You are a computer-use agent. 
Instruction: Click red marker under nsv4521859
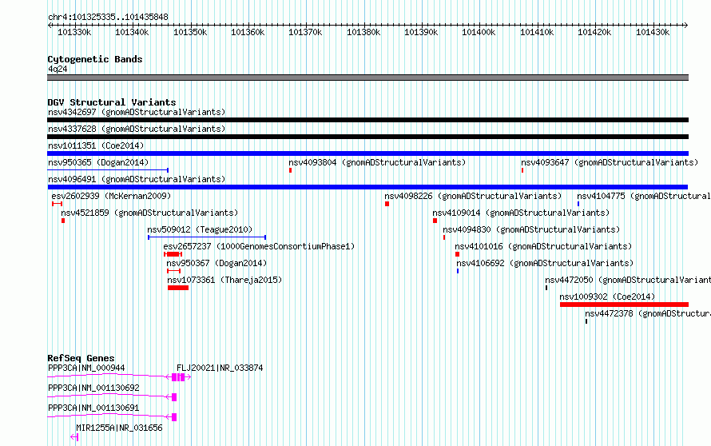point(63,221)
